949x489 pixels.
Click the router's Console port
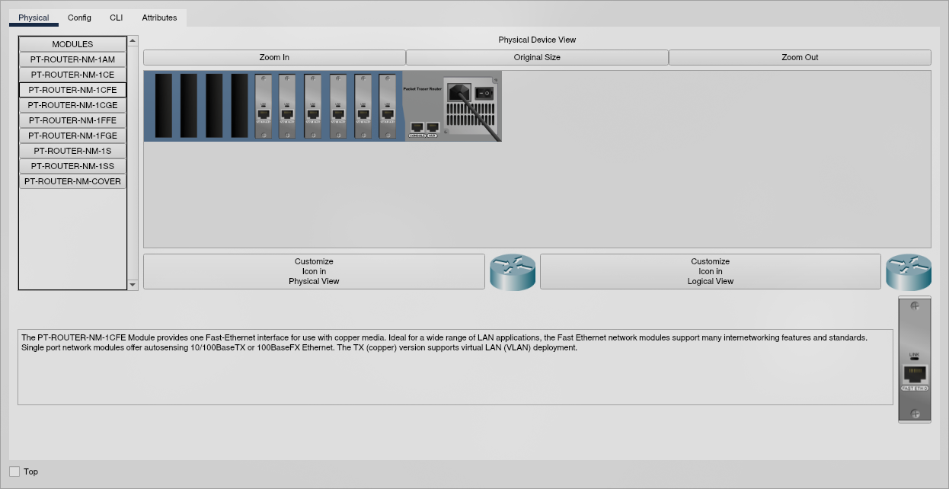pos(417,127)
